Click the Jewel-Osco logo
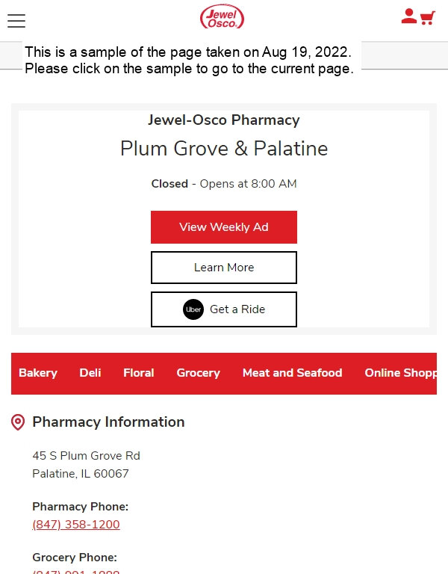The width and height of the screenshot is (448, 574). coord(222,17)
